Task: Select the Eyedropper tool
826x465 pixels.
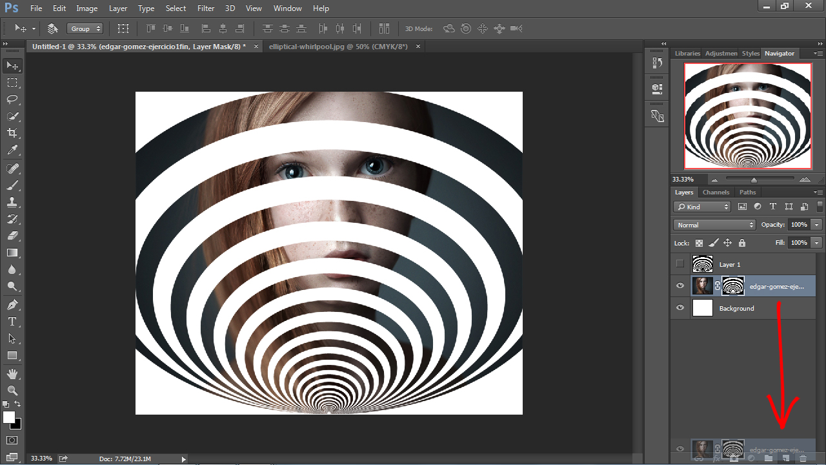Action: coord(12,150)
